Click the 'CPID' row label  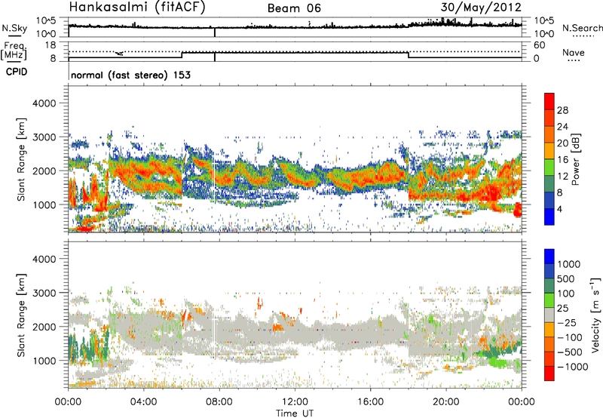coord(17,72)
